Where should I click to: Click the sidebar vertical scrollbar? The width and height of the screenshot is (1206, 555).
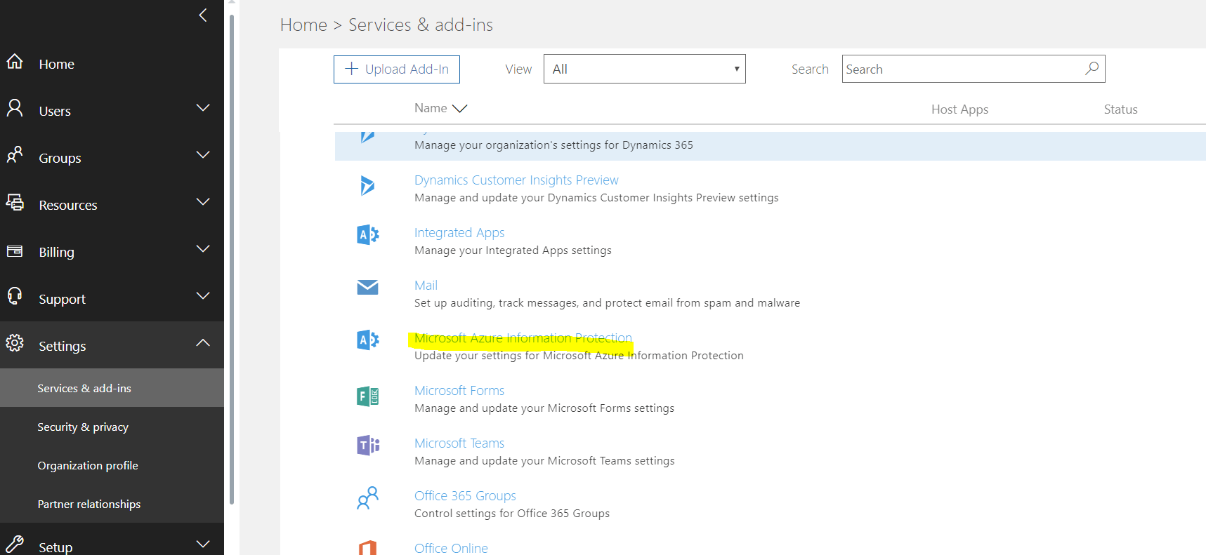(232, 260)
